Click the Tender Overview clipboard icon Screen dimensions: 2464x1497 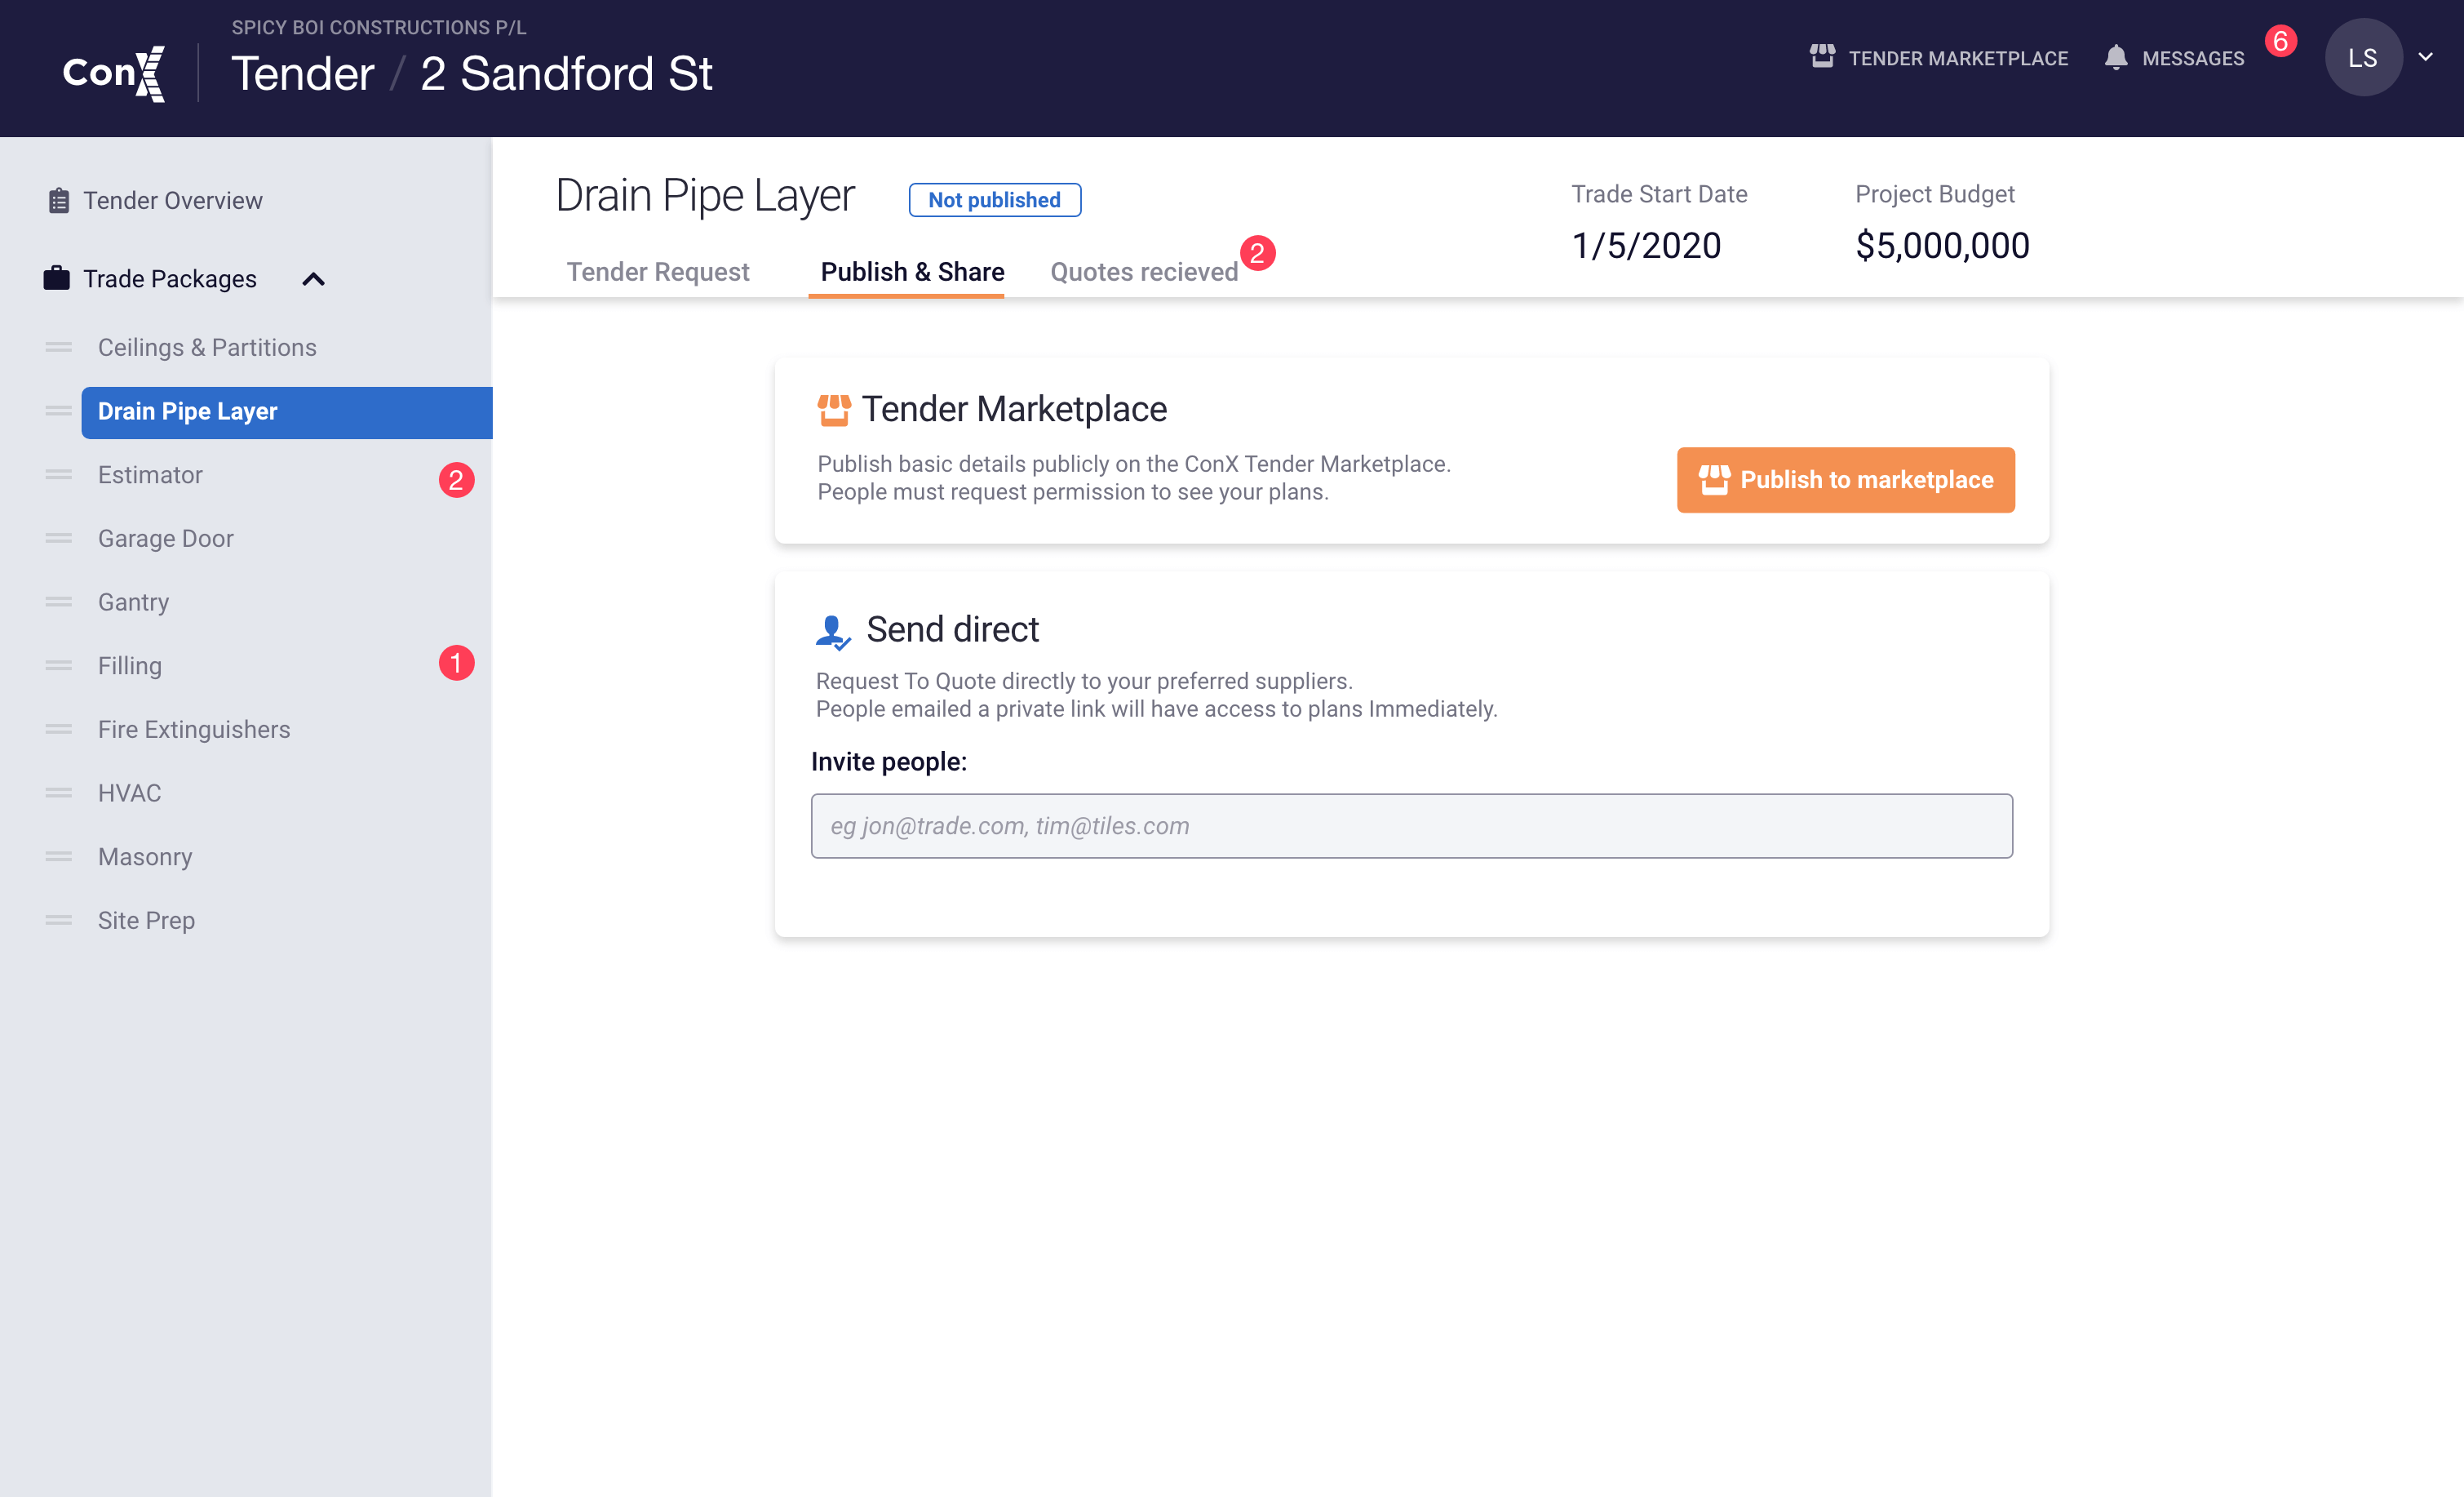(59, 200)
